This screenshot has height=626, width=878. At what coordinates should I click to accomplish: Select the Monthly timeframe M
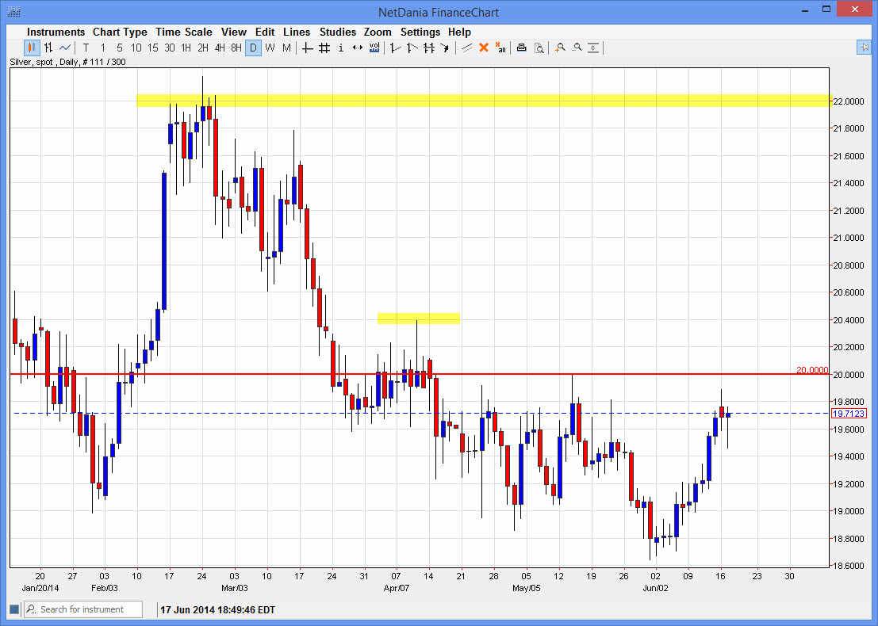click(x=286, y=48)
